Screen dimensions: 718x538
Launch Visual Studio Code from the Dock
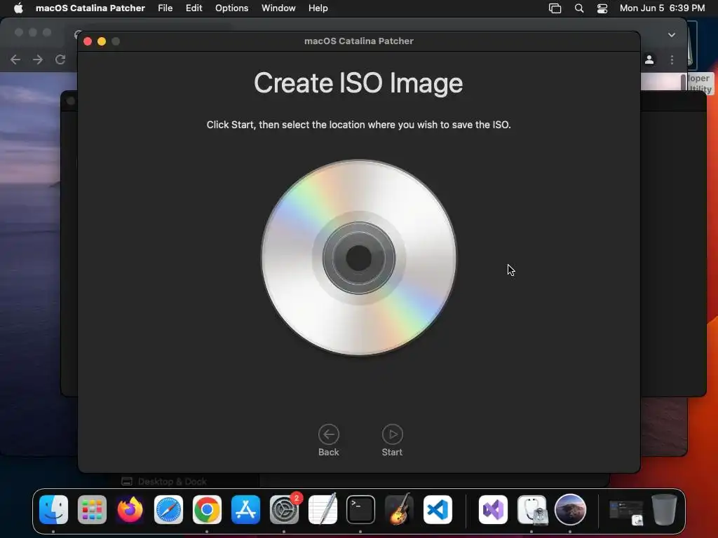pos(438,510)
